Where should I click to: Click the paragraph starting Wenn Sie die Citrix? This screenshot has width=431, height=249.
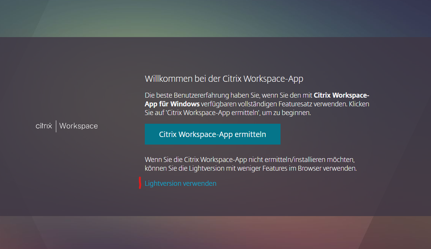pyautogui.click(x=251, y=164)
